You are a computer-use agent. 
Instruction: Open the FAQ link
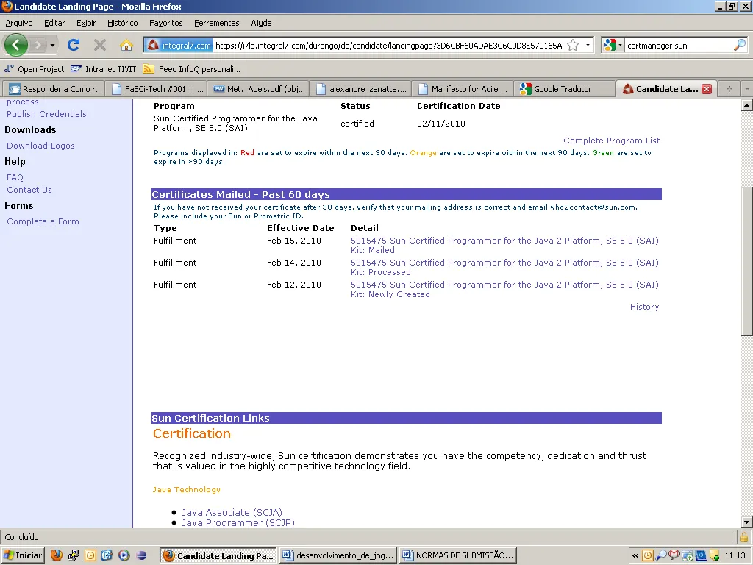pos(15,177)
